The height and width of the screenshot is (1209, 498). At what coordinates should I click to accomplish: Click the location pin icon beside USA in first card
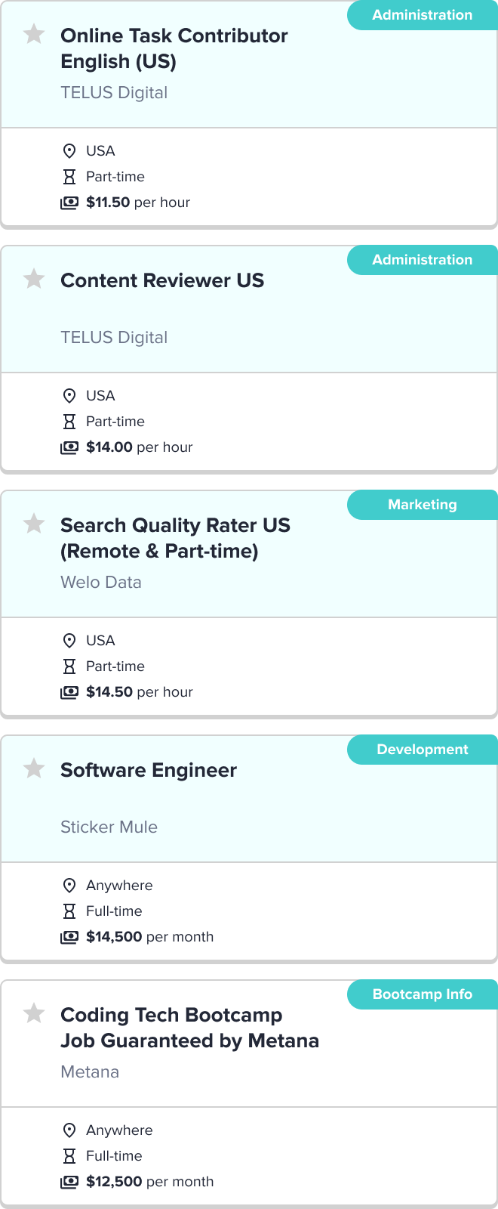coord(69,151)
